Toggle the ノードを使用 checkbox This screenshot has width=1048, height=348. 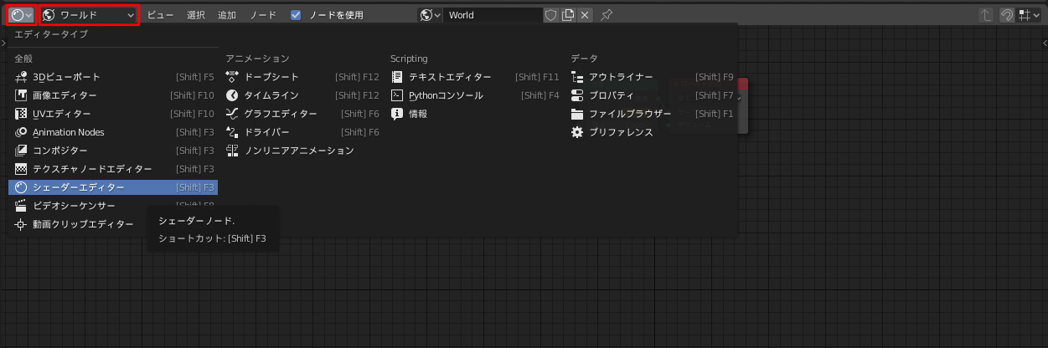[x=296, y=15]
